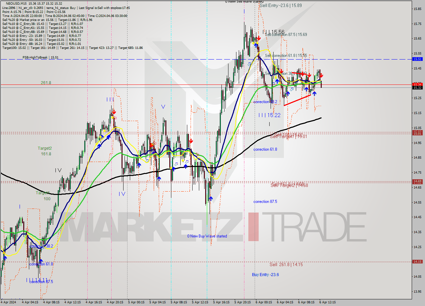Select the I I I 15.56 wave label
425x306 pixels.
point(273,32)
